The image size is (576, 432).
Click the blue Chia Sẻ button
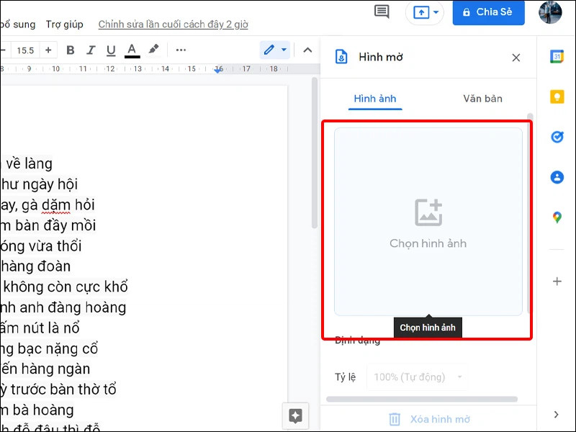click(x=488, y=12)
